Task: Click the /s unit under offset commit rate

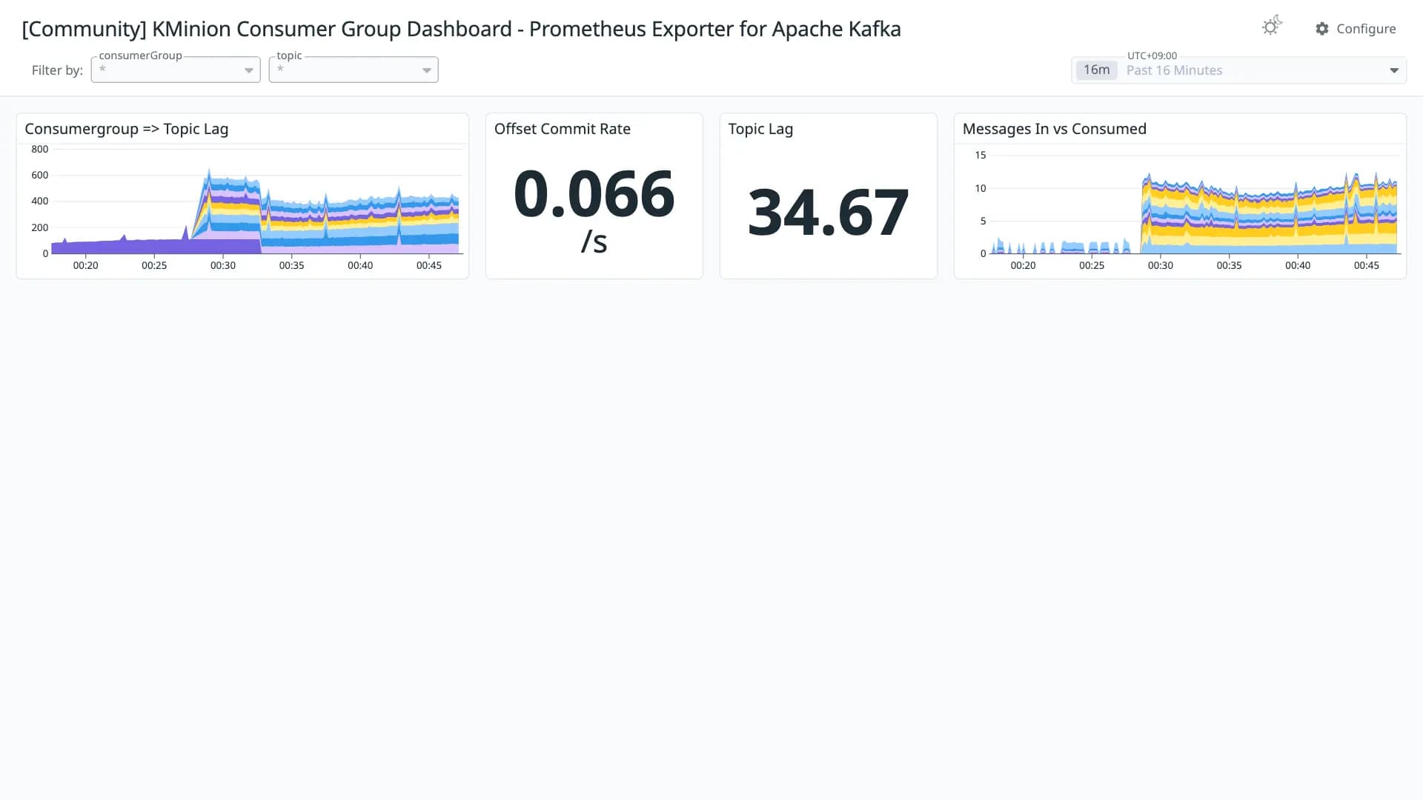Action: coord(594,241)
